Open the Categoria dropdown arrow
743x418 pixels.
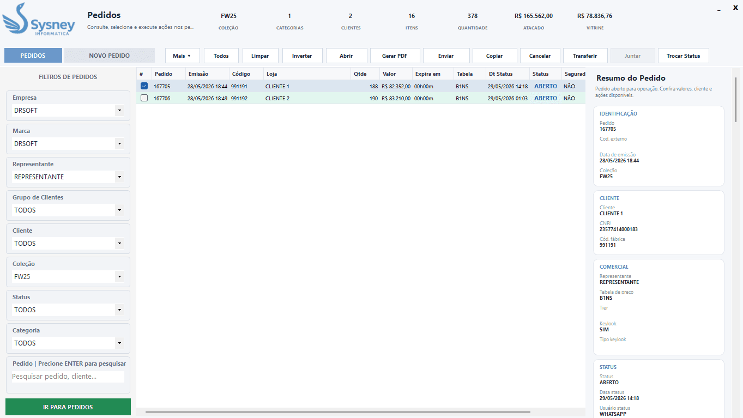pyautogui.click(x=119, y=343)
